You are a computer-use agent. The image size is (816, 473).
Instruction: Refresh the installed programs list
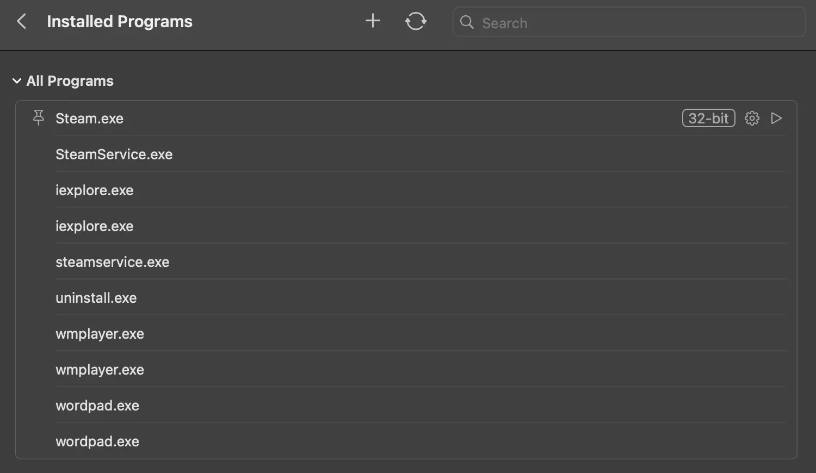coord(416,22)
